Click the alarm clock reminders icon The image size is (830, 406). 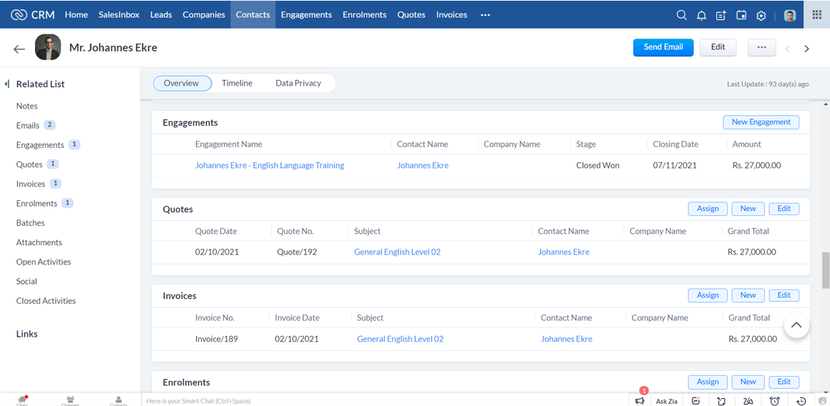click(x=774, y=401)
